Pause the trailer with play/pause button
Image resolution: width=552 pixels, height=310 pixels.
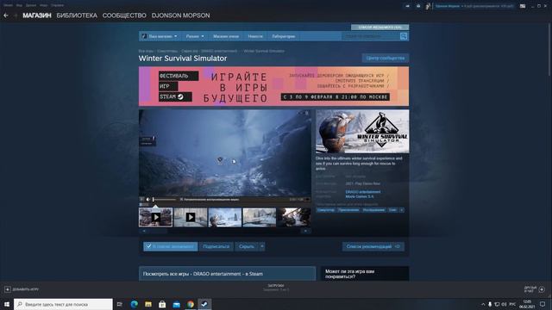point(141,200)
